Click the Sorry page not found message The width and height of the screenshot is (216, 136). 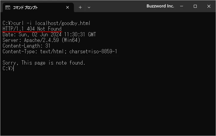(x=44, y=63)
